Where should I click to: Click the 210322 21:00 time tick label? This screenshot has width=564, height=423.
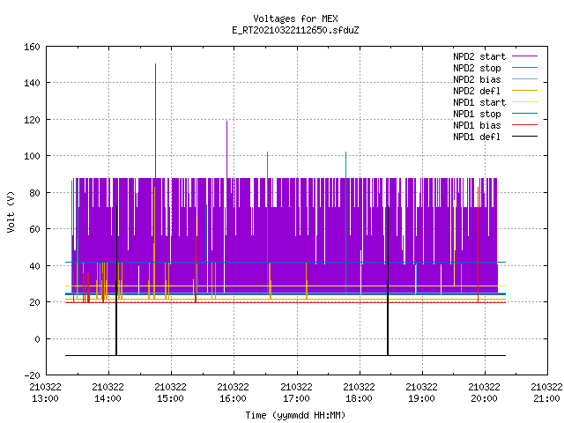coord(546,393)
